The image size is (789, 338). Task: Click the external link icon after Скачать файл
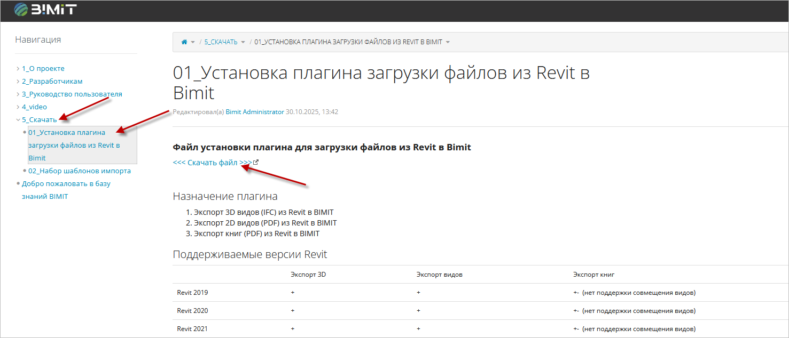tap(256, 163)
